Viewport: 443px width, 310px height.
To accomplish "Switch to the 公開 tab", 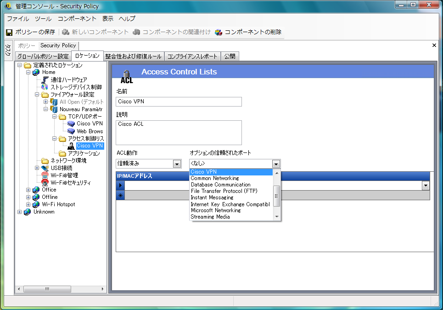I will coord(230,56).
